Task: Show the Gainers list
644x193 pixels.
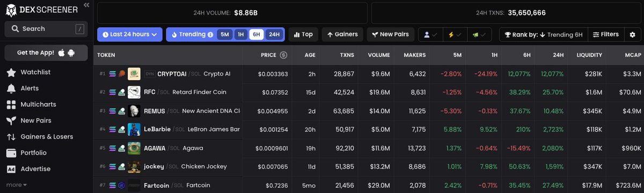Action: point(342,34)
